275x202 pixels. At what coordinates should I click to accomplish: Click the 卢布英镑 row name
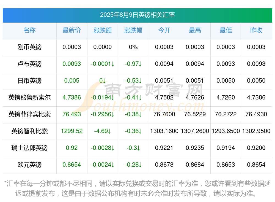(x=29, y=64)
